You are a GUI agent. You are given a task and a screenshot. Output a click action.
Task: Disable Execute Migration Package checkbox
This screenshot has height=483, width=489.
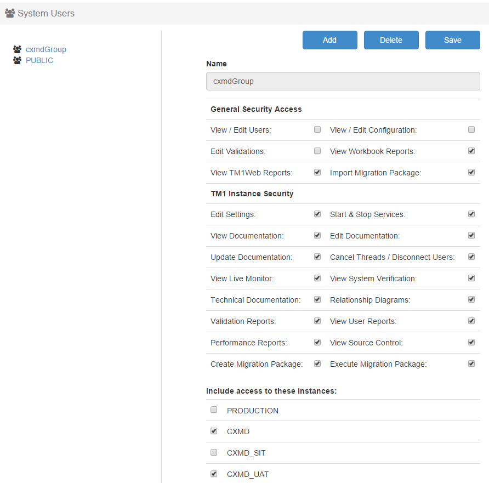coord(471,363)
